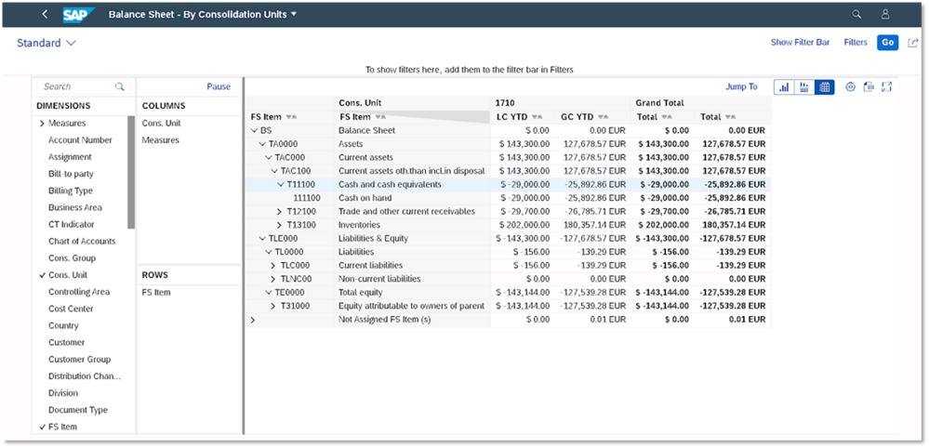Select the CT Indicator dimension
The height and width of the screenshot is (448, 929).
coord(71,225)
